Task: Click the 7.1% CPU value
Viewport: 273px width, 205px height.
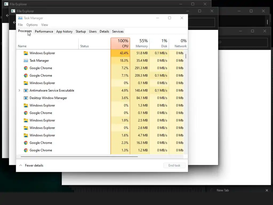Action: click(125, 76)
